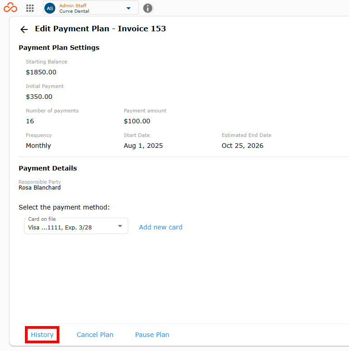Open the info icon
349x351 pixels.
click(x=148, y=8)
